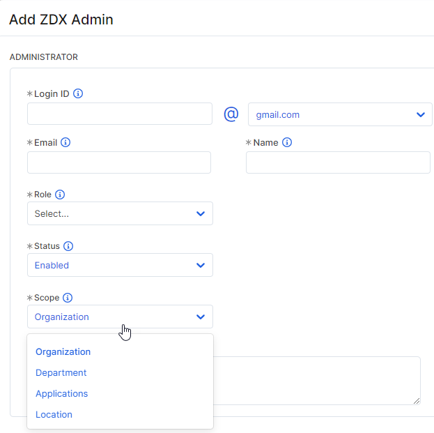Focus the Email input box
434x433 pixels.
pyautogui.click(x=119, y=162)
